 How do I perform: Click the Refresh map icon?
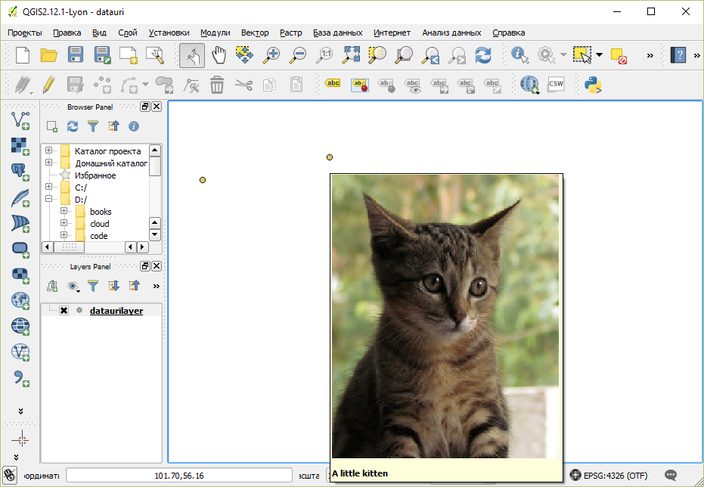[x=483, y=54]
